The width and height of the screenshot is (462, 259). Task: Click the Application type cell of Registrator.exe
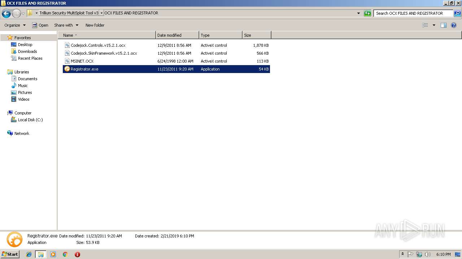coord(210,69)
